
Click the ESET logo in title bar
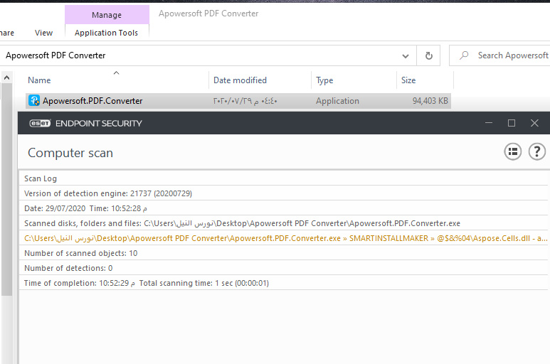pyautogui.click(x=38, y=123)
